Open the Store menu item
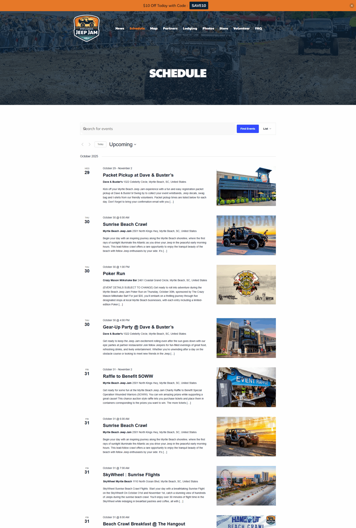 coord(223,28)
